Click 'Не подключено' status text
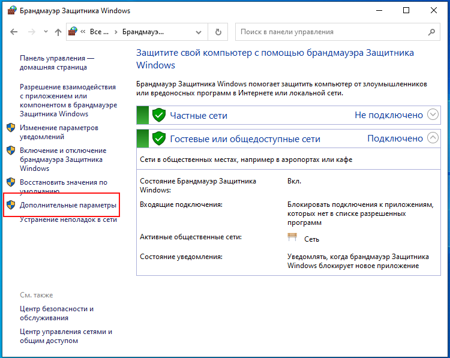Screen dimensions: 450x358 389,115
